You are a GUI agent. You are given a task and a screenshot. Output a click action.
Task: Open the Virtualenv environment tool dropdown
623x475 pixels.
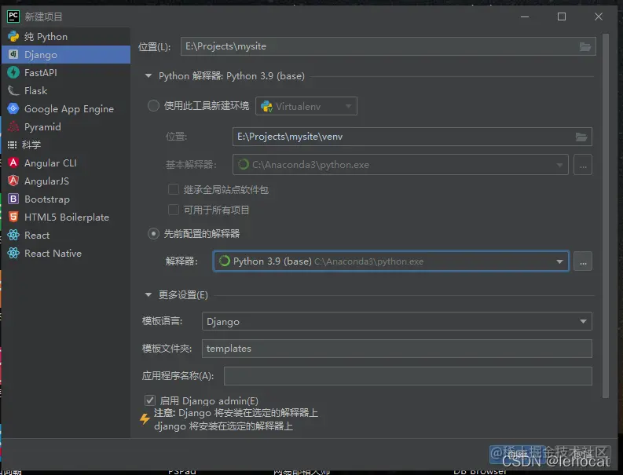306,106
